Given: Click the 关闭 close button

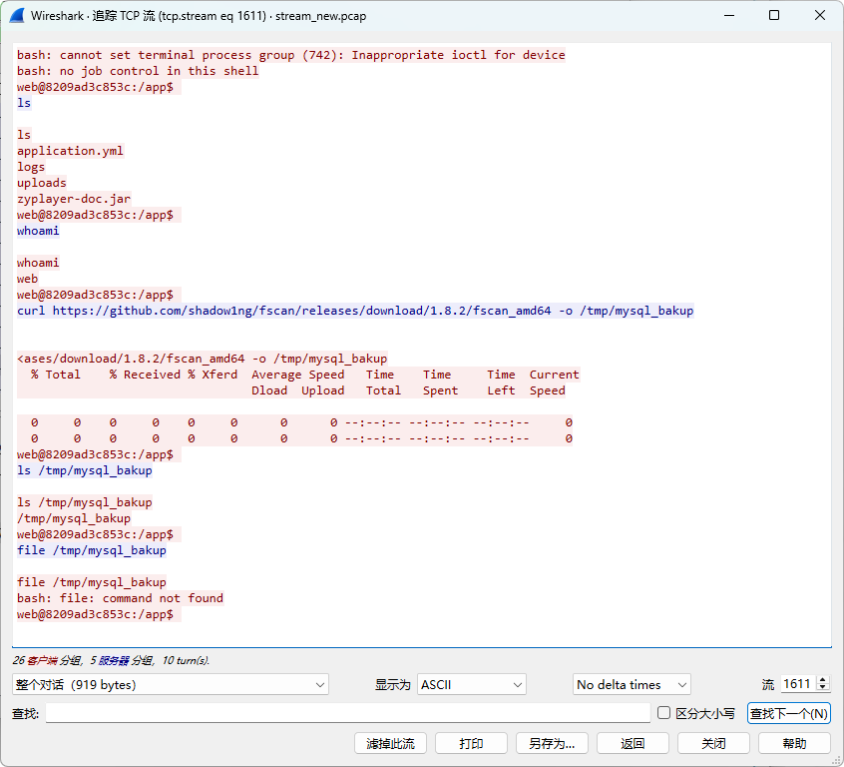Looking at the screenshot, I should [713, 743].
